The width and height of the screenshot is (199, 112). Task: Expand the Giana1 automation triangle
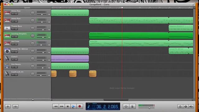click(x=49, y=60)
